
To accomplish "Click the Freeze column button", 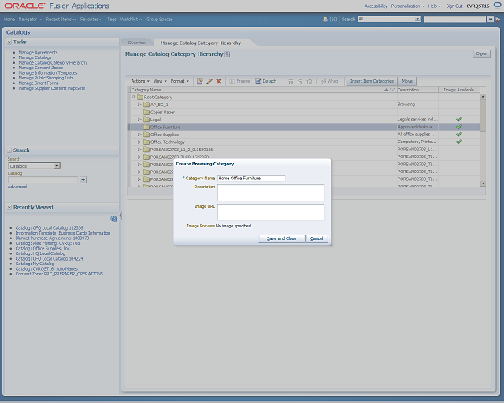I will pos(239,81).
